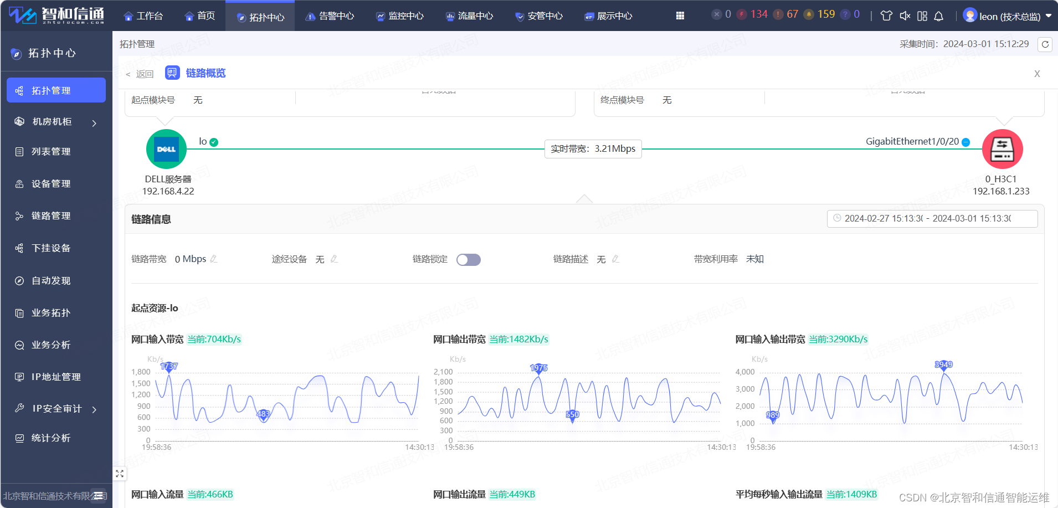This screenshot has width=1058, height=508.
Task: Click the 智和信通 logo
Action: click(56, 16)
